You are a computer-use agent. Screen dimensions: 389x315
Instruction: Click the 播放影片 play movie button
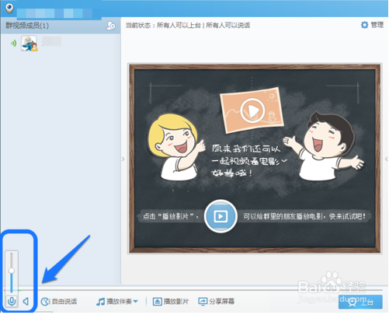point(171,302)
